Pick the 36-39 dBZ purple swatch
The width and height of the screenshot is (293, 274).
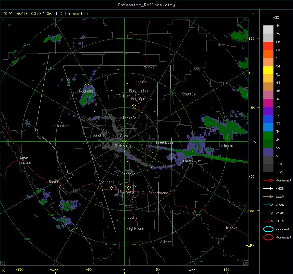pos(268,111)
